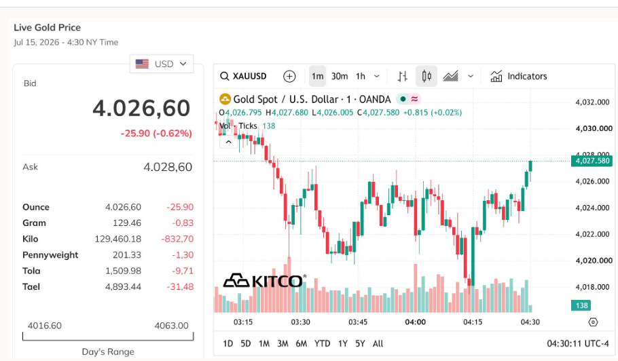The width and height of the screenshot is (618, 361).
Task: Add a symbol to compare with the plus icon
Action: (x=289, y=77)
